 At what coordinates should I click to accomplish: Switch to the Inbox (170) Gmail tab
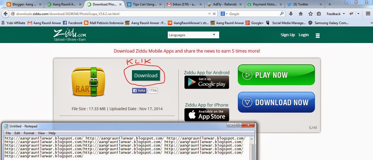point(184,4)
